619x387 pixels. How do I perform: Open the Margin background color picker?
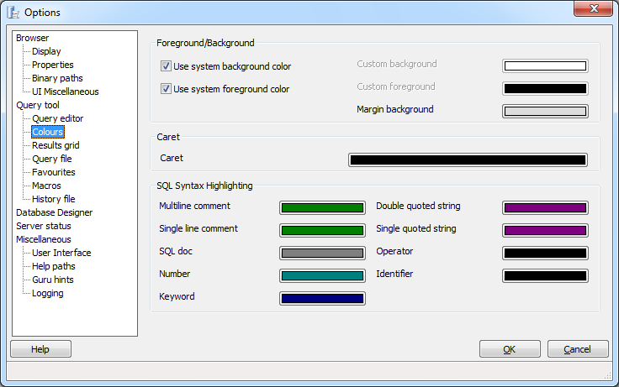545,111
